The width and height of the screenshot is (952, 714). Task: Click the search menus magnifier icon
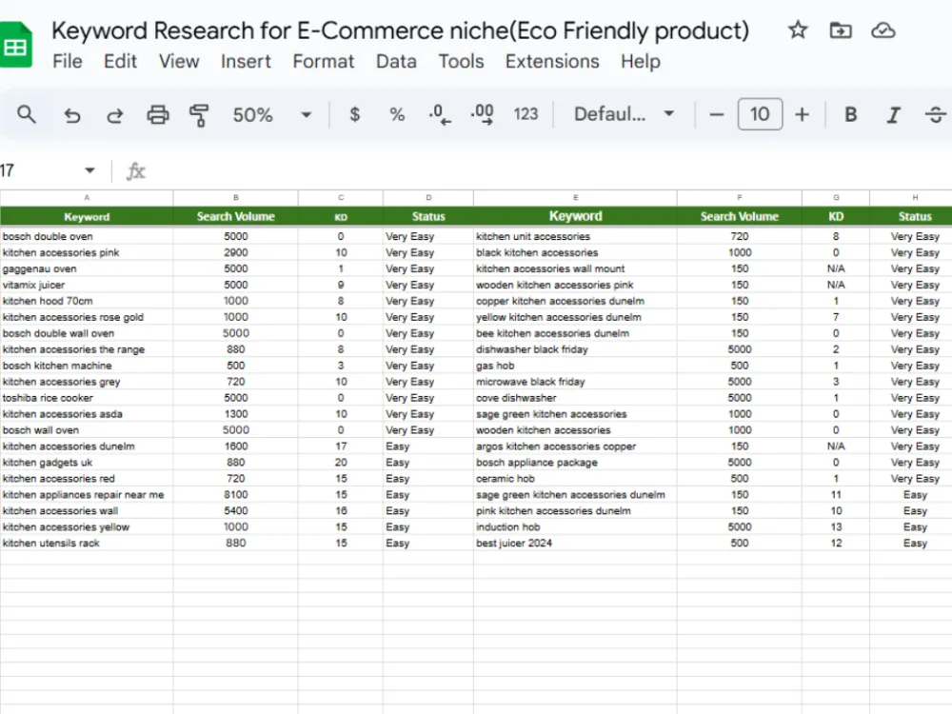26,114
